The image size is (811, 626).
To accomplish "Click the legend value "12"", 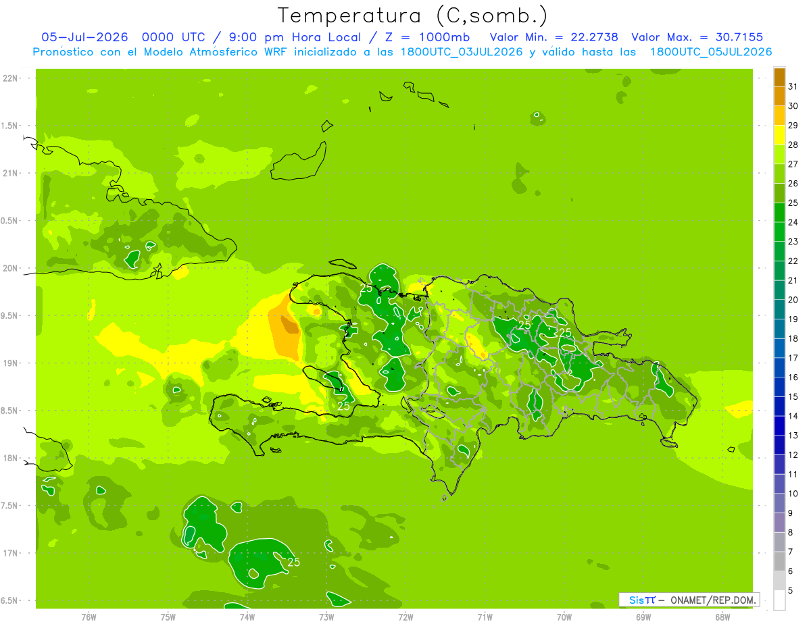I will (x=793, y=455).
